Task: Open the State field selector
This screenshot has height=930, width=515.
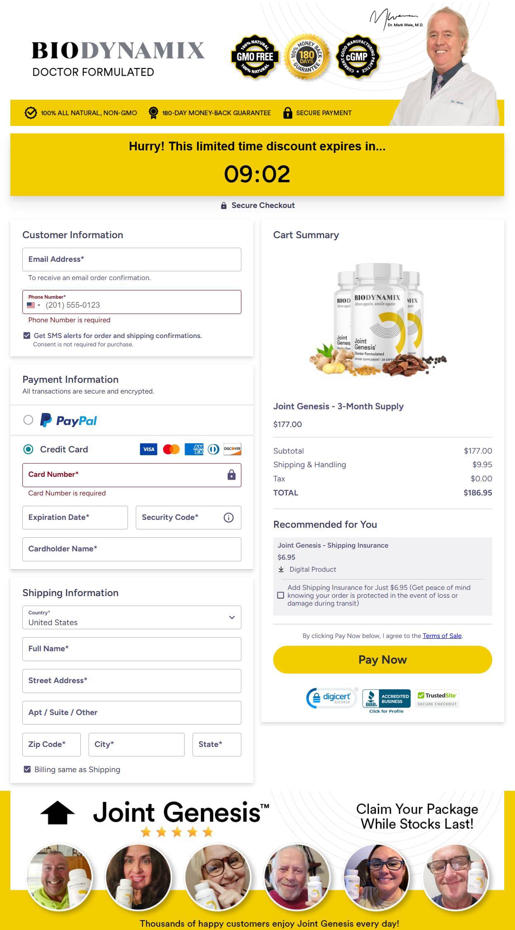Action: tap(217, 744)
